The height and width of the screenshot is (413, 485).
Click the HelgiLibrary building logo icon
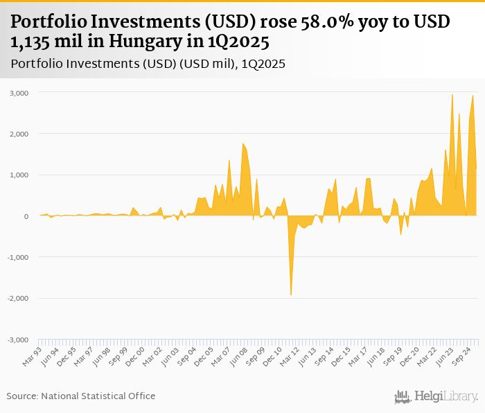point(403,396)
